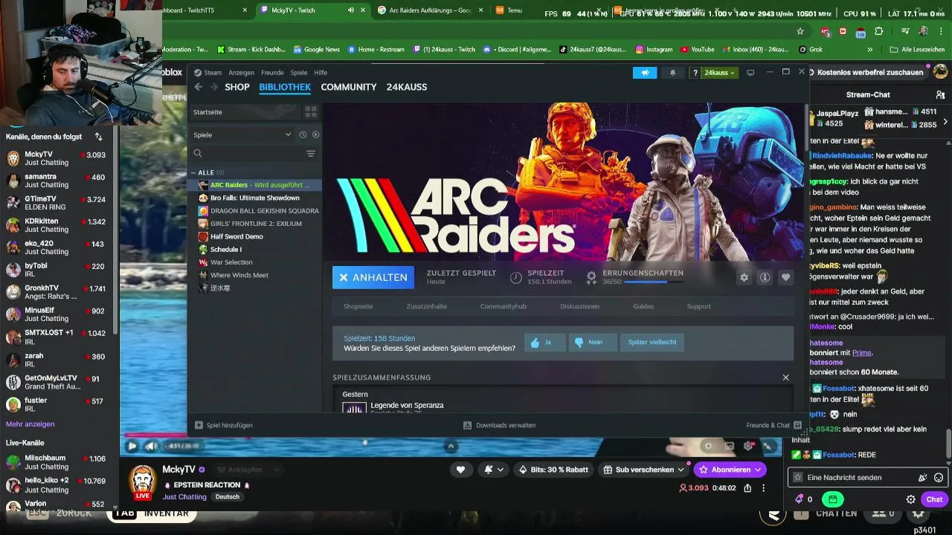Expand Sub verschenken dropdown
The width and height of the screenshot is (952, 535).
[x=681, y=470]
